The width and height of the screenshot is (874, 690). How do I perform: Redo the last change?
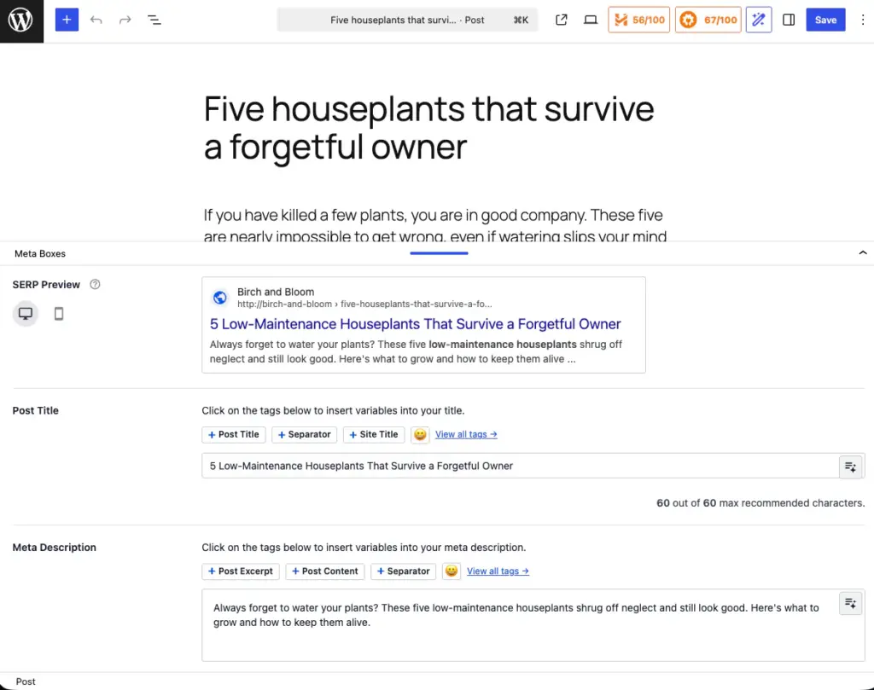(x=125, y=20)
